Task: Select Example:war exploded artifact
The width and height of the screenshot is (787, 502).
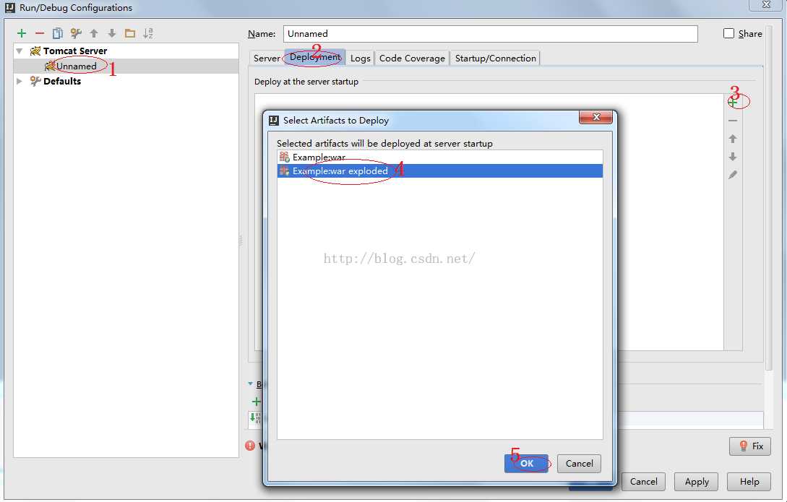Action: [x=439, y=171]
